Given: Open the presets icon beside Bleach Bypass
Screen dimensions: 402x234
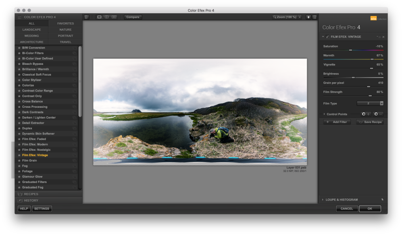Looking at the screenshot, I should (x=75, y=64).
